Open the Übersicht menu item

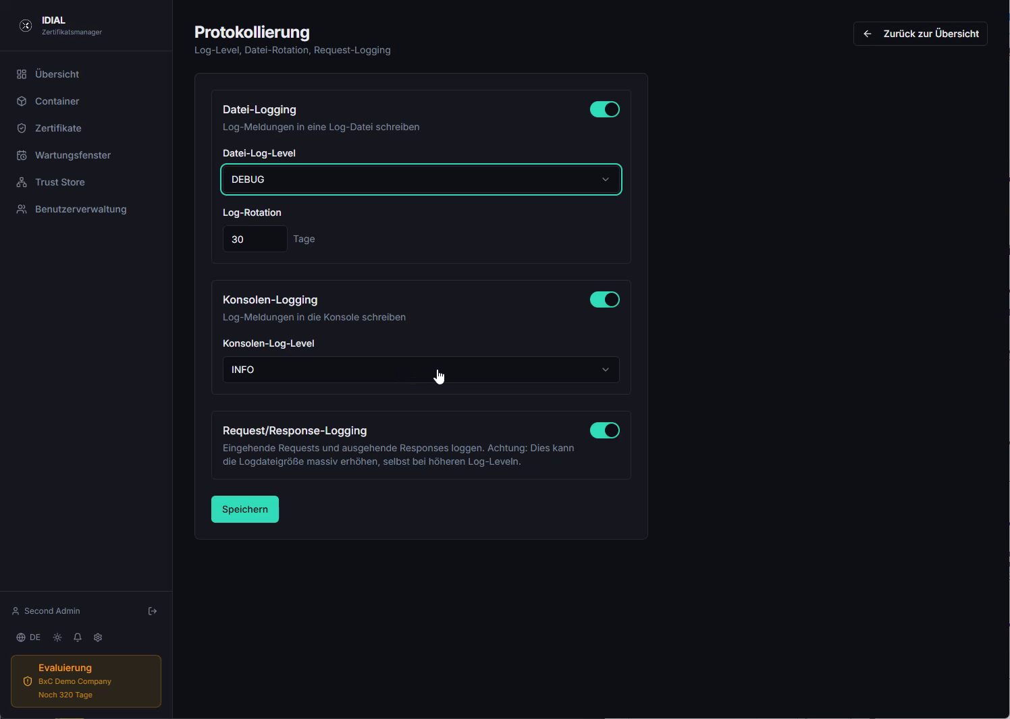pos(86,74)
